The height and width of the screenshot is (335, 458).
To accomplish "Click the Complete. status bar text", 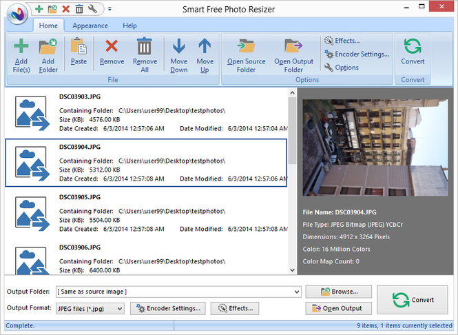I will pyautogui.click(x=20, y=325).
